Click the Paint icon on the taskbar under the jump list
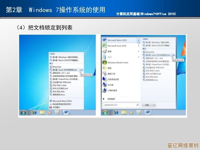Image resolution: width=200 pixels, height=150 pixels. click(x=58, y=113)
